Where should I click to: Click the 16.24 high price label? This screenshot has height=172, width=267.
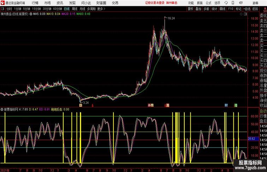[x=171, y=18]
